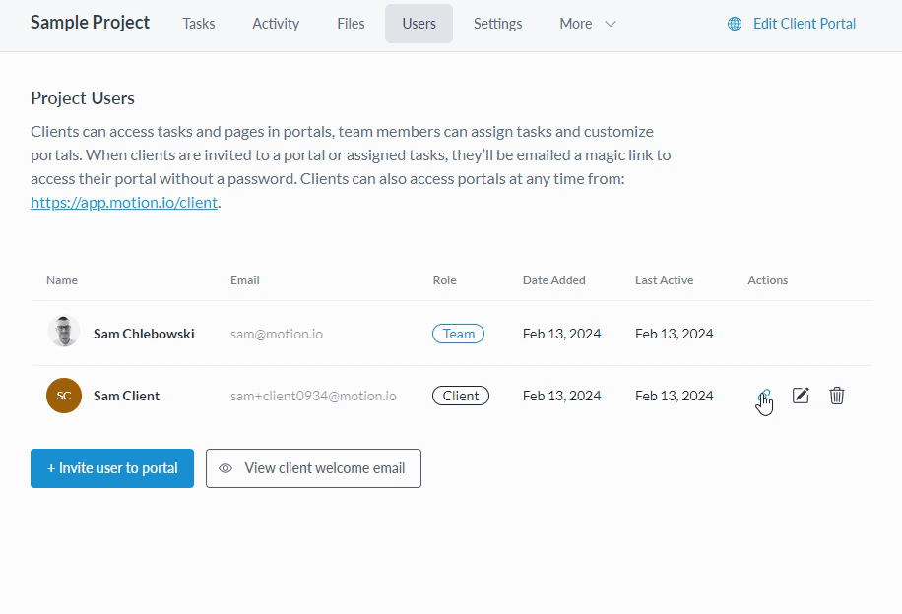This screenshot has height=614, width=902.
Task: Click the brown SC avatar circle
Action: (64, 396)
